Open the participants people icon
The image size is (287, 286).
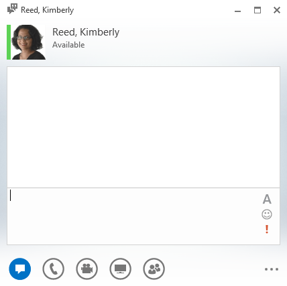tap(154, 269)
